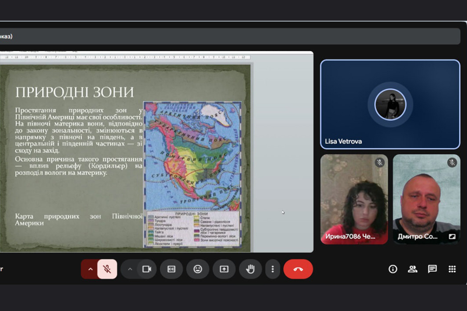Select the Ирина7086 participant video tile
Image resolution: width=467 pixels, height=311 pixels.
[354, 200]
